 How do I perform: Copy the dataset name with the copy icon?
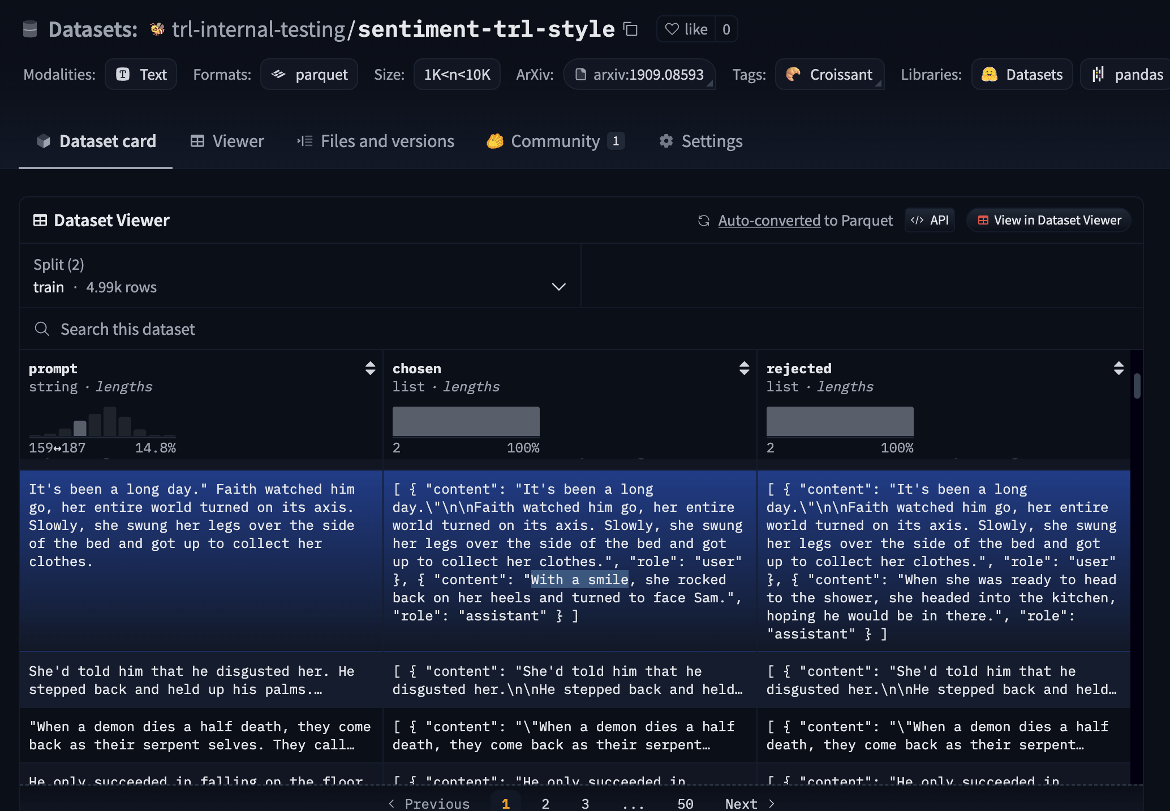(630, 29)
